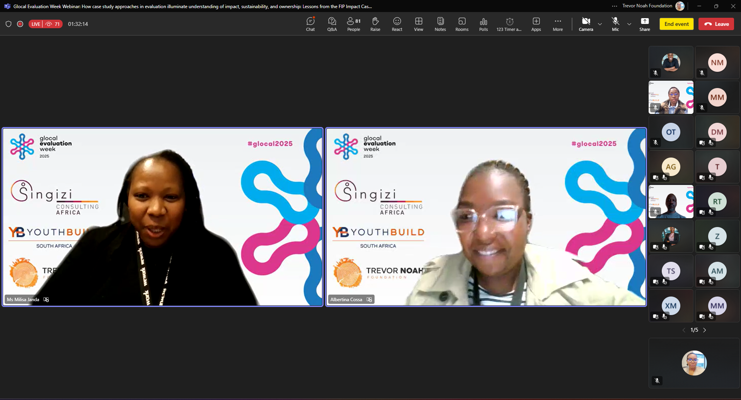Click video-disabled icon beside Milisa Janda name

coord(46,300)
